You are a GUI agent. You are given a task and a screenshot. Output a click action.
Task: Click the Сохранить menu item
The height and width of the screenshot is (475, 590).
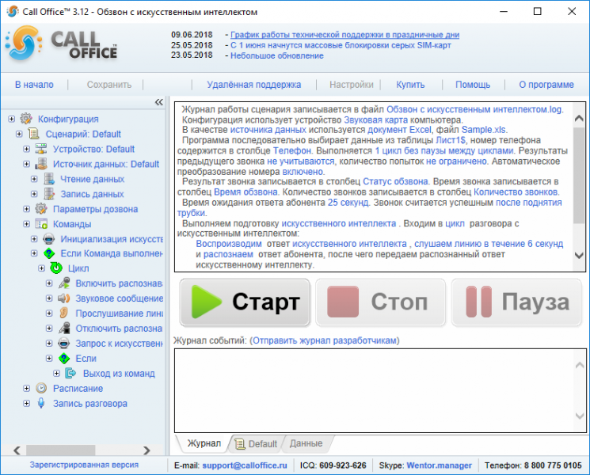109,85
